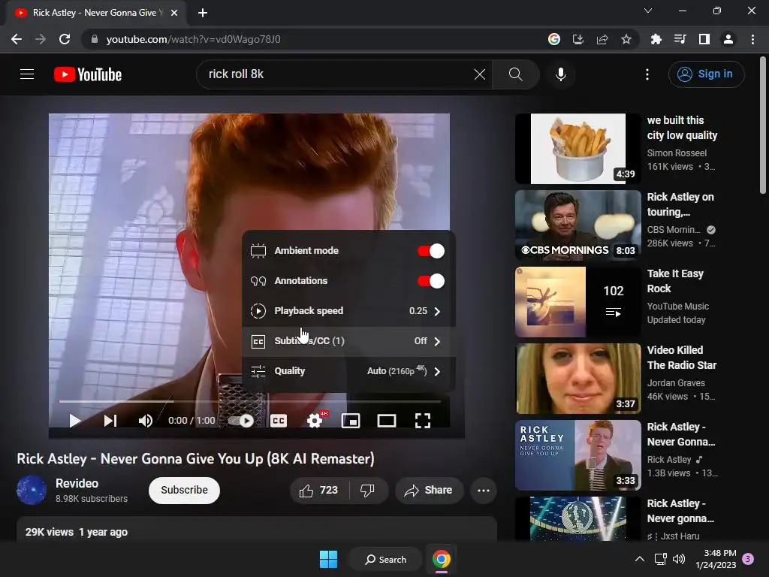This screenshot has width=769, height=577.
Task: Click the Chrome taskbar icon
Action: click(x=442, y=559)
